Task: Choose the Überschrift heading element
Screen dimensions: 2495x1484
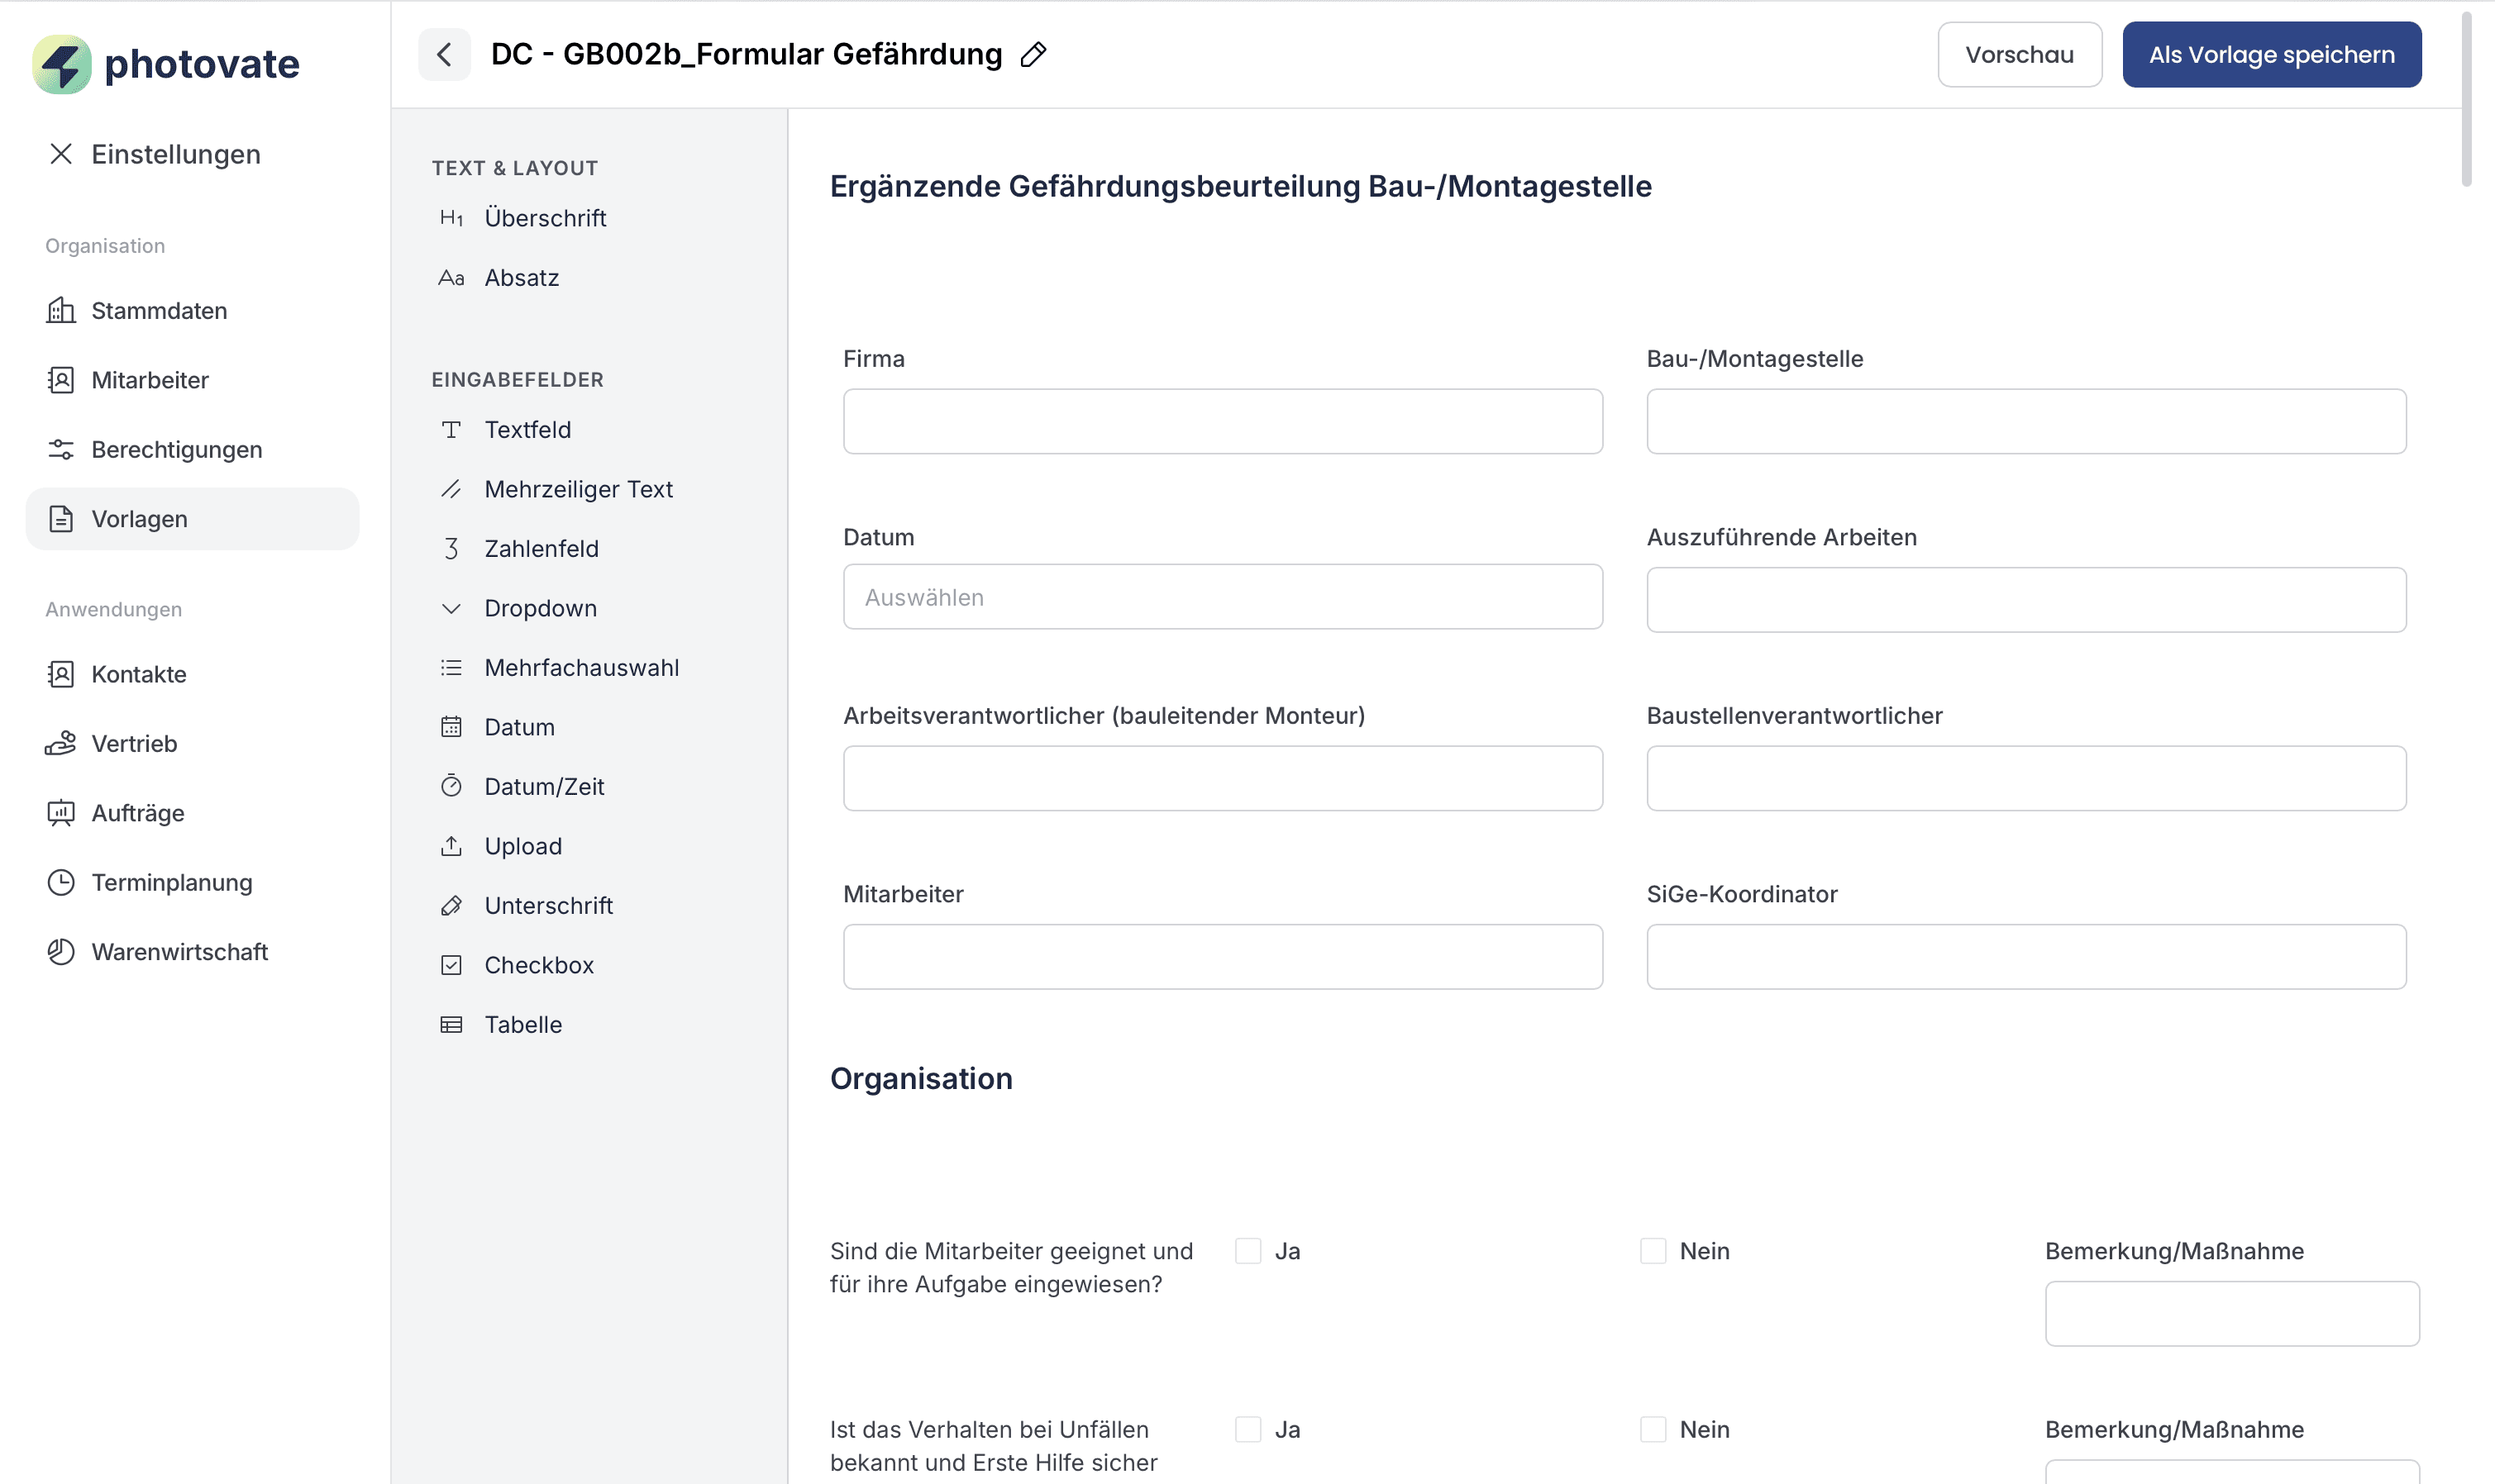Action: point(544,218)
